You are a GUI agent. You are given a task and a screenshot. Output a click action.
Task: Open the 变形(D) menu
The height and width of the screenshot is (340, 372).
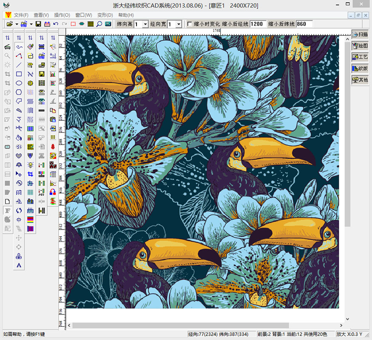105,15
